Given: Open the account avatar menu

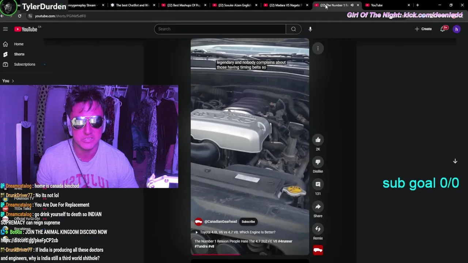Looking at the screenshot, I should [457, 29].
